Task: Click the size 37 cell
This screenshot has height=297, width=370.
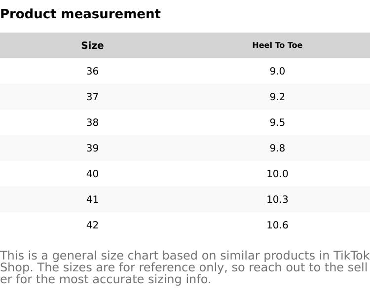Action: pyautogui.click(x=92, y=97)
